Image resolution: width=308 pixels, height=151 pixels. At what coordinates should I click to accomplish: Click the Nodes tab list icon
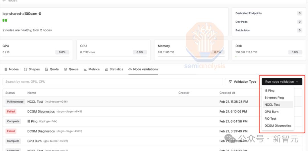click(6, 69)
